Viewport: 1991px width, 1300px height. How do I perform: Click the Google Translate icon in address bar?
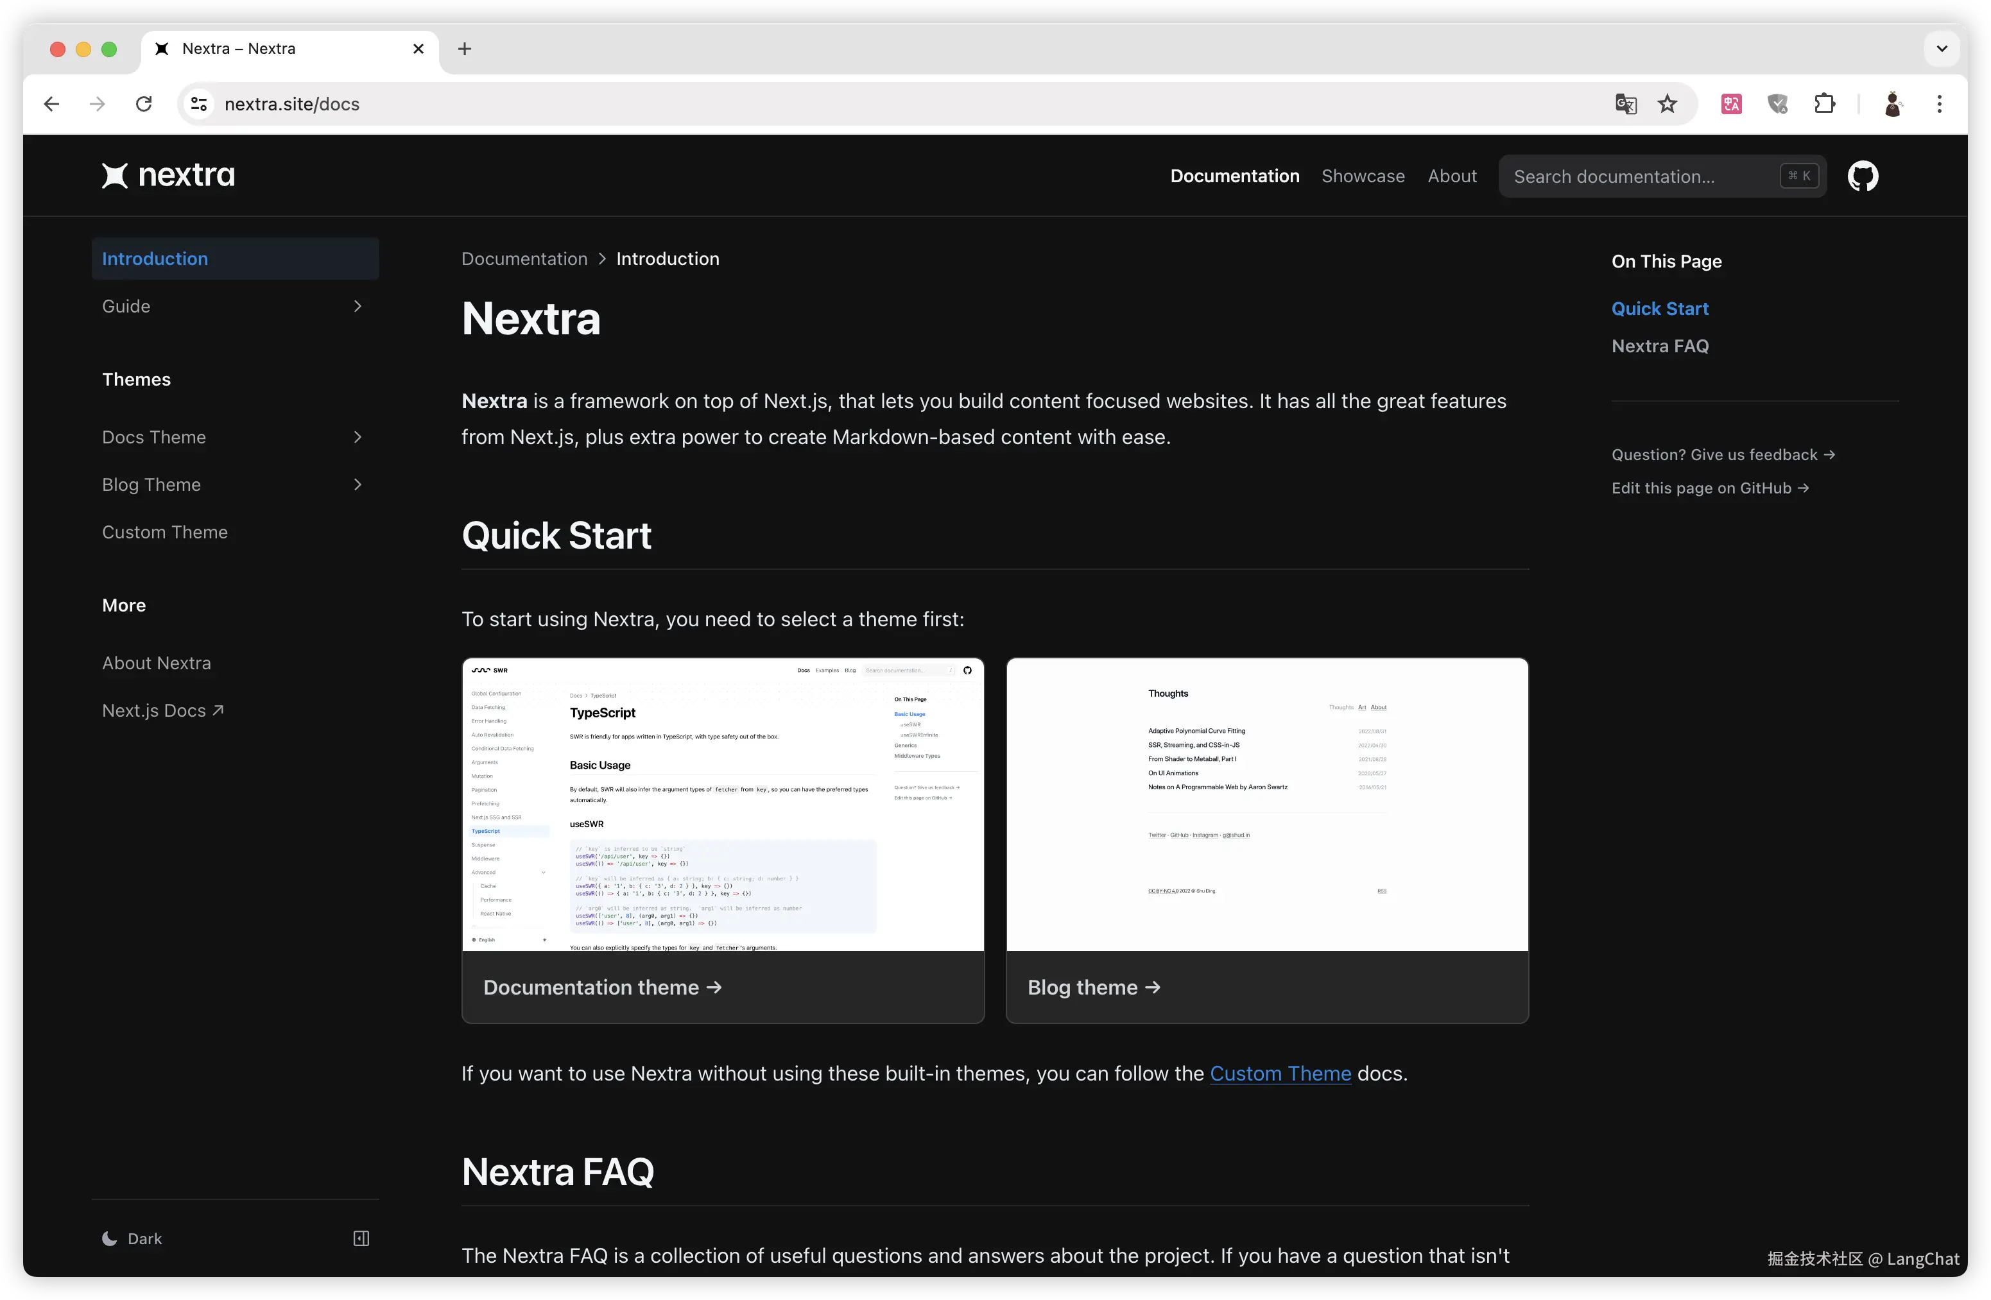[1625, 104]
